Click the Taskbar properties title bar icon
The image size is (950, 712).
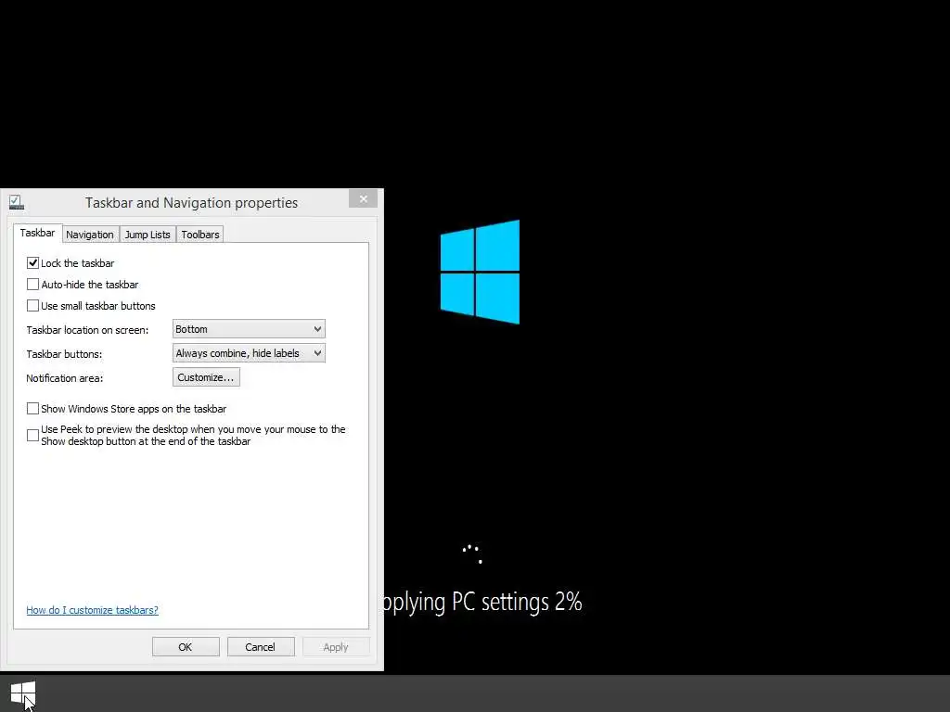pyautogui.click(x=16, y=202)
